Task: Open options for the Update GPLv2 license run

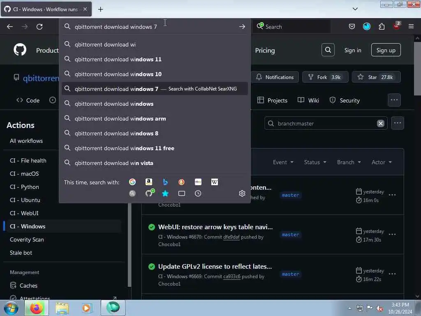Action: tap(392, 274)
